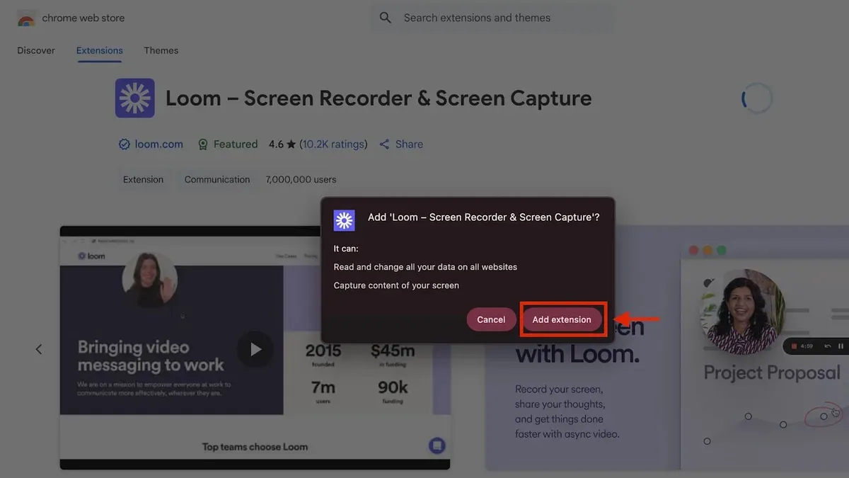
Task: Confirm with the Add extension button
Action: (x=562, y=319)
